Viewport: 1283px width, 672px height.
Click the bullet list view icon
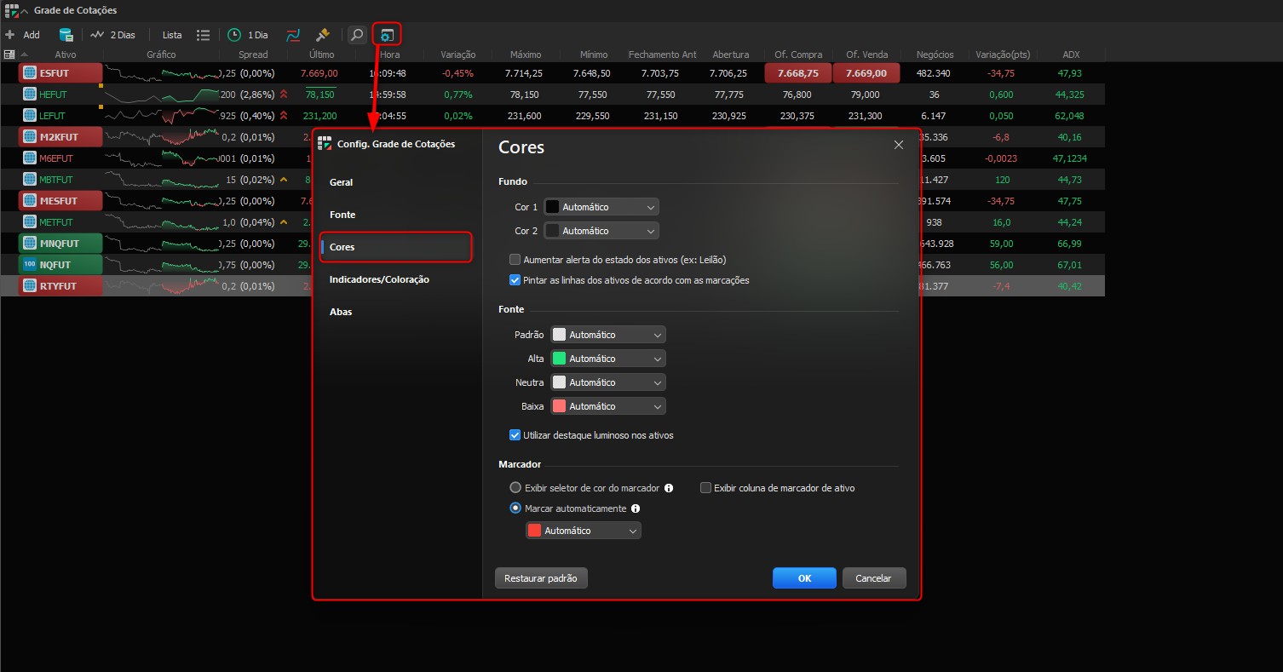tap(203, 35)
